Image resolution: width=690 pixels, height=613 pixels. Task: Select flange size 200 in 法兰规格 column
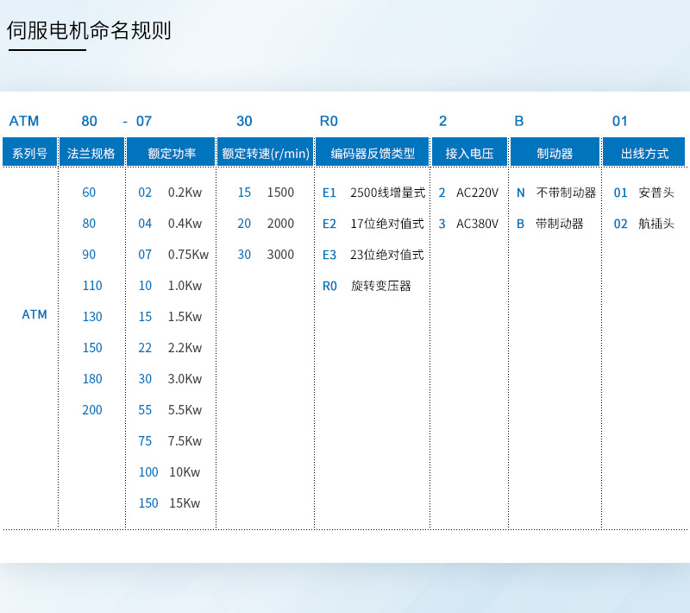pyautogui.click(x=92, y=410)
